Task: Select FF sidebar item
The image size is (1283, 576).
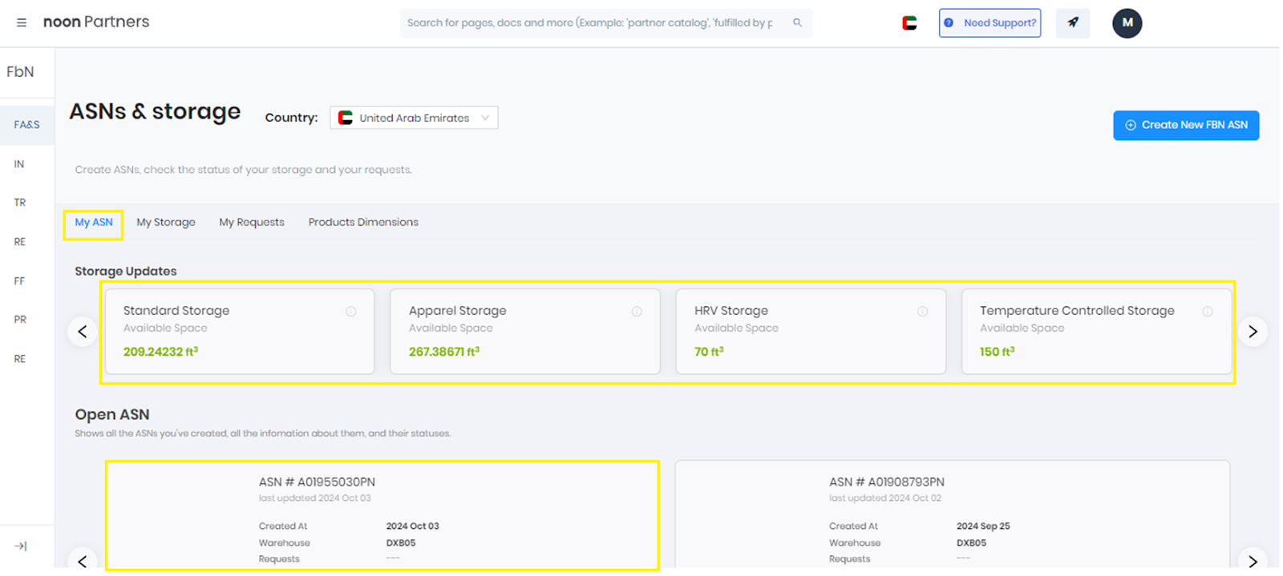Action: pyautogui.click(x=19, y=281)
